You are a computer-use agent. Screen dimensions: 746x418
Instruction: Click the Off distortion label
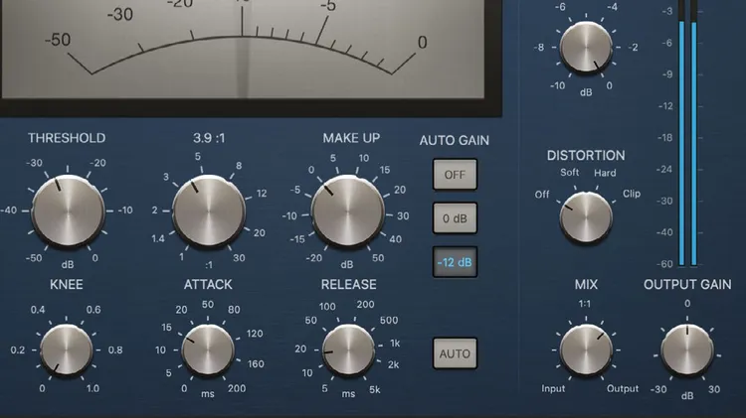542,195
